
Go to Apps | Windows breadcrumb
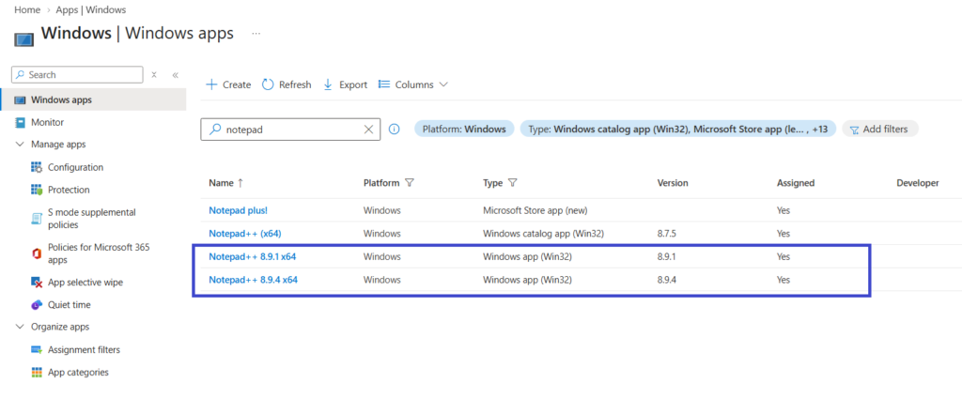point(91,9)
